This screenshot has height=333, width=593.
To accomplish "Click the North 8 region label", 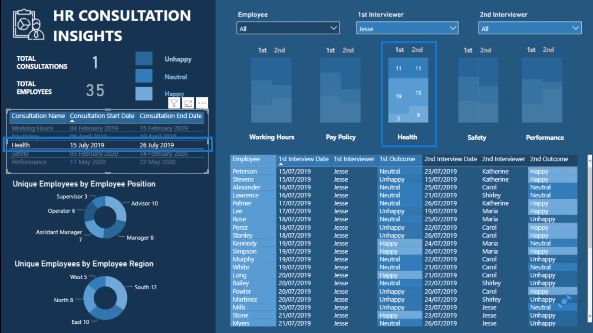I will tap(64, 300).
